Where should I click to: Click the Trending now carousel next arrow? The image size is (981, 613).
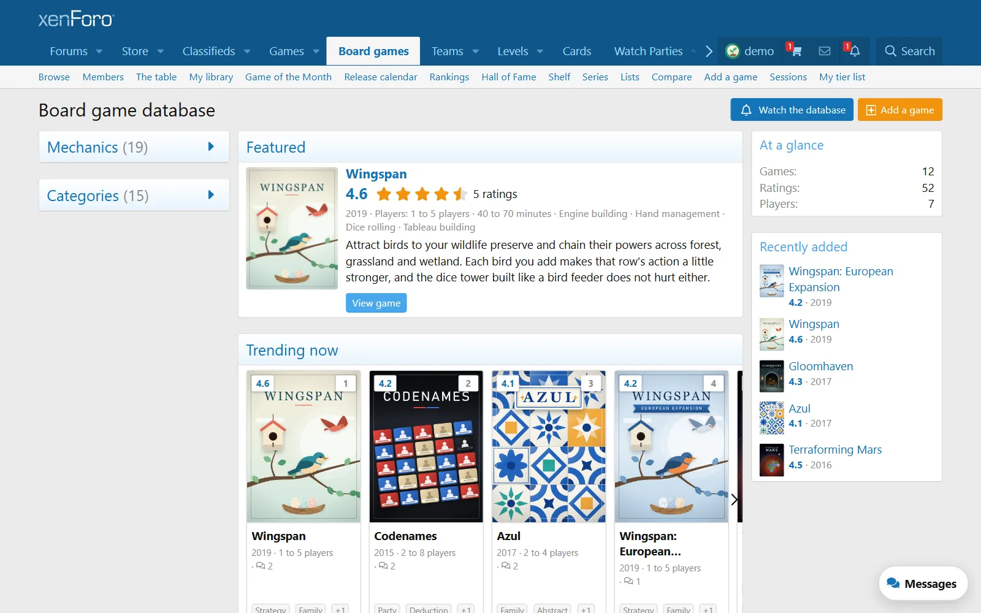pyautogui.click(x=734, y=500)
